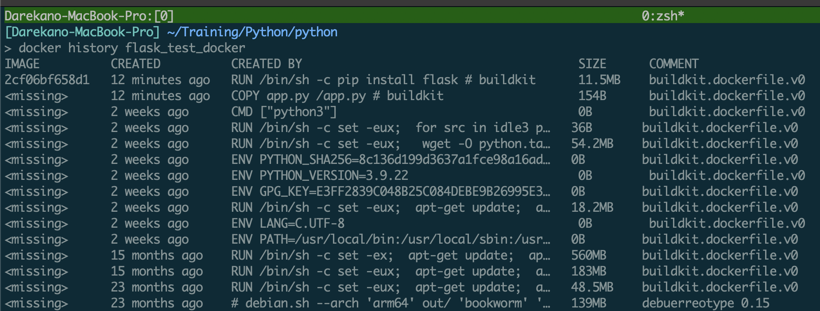
Task: Click the IMAGE column header
Action: 22,64
